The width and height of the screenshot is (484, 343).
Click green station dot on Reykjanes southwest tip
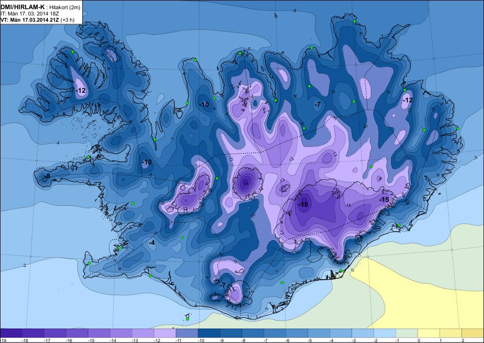[89, 263]
